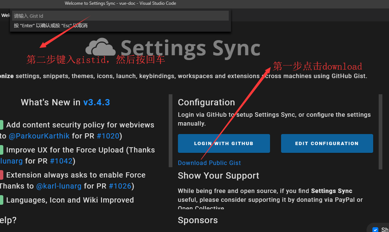The height and width of the screenshot is (232, 389).
Task: Click the Download Public Gist link
Action: (209, 163)
